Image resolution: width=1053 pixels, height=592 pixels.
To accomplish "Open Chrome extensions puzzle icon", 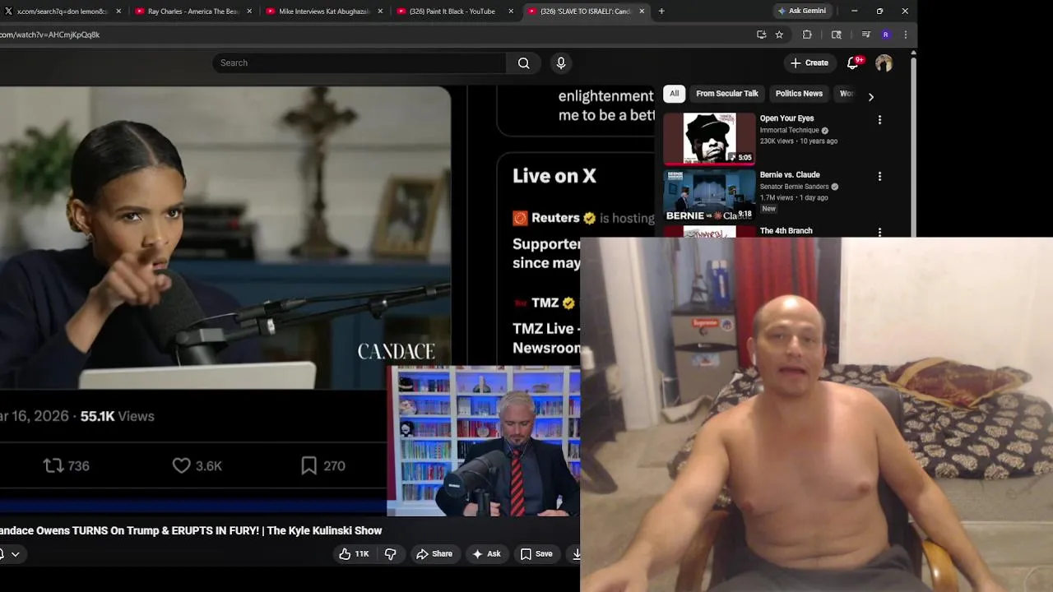I will (x=807, y=35).
